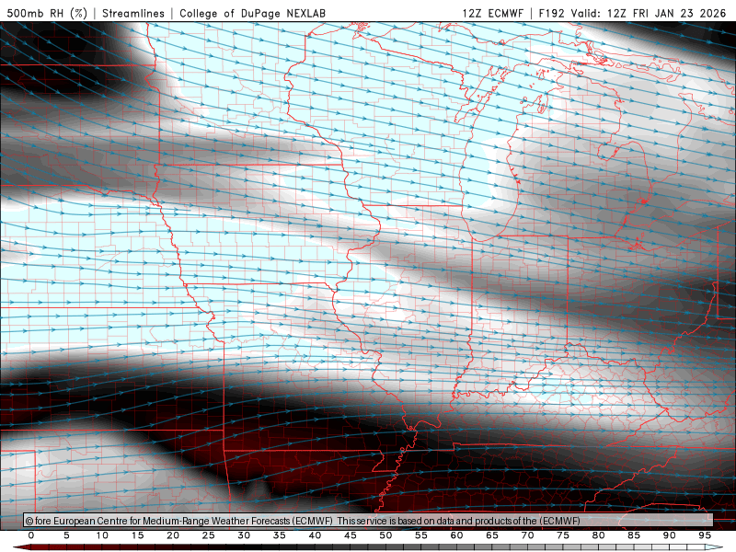Viewport: 736px width, 552px height.
Task: Click the "95" color scale label
Action: click(x=705, y=535)
